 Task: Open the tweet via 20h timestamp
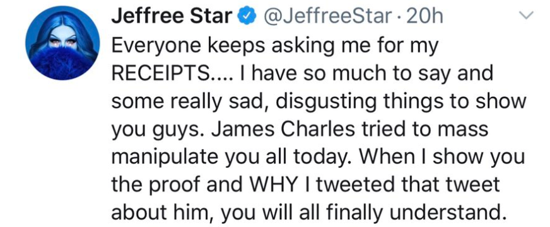coord(424,16)
